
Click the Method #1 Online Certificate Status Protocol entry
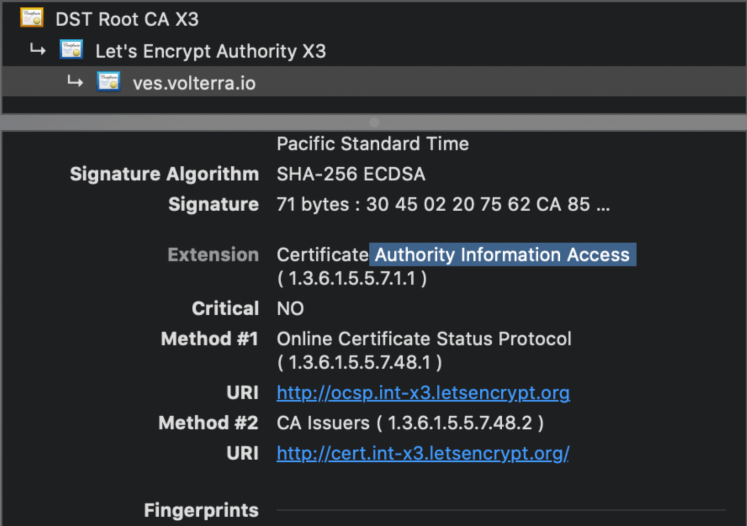[x=423, y=339]
